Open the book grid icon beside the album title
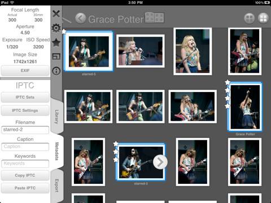This screenshot has height=203, width=271. 154,17
